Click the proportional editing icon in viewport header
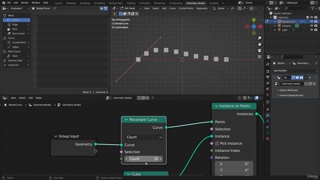Viewport: 320px width, 180px height. pyautogui.click(x=251, y=8)
